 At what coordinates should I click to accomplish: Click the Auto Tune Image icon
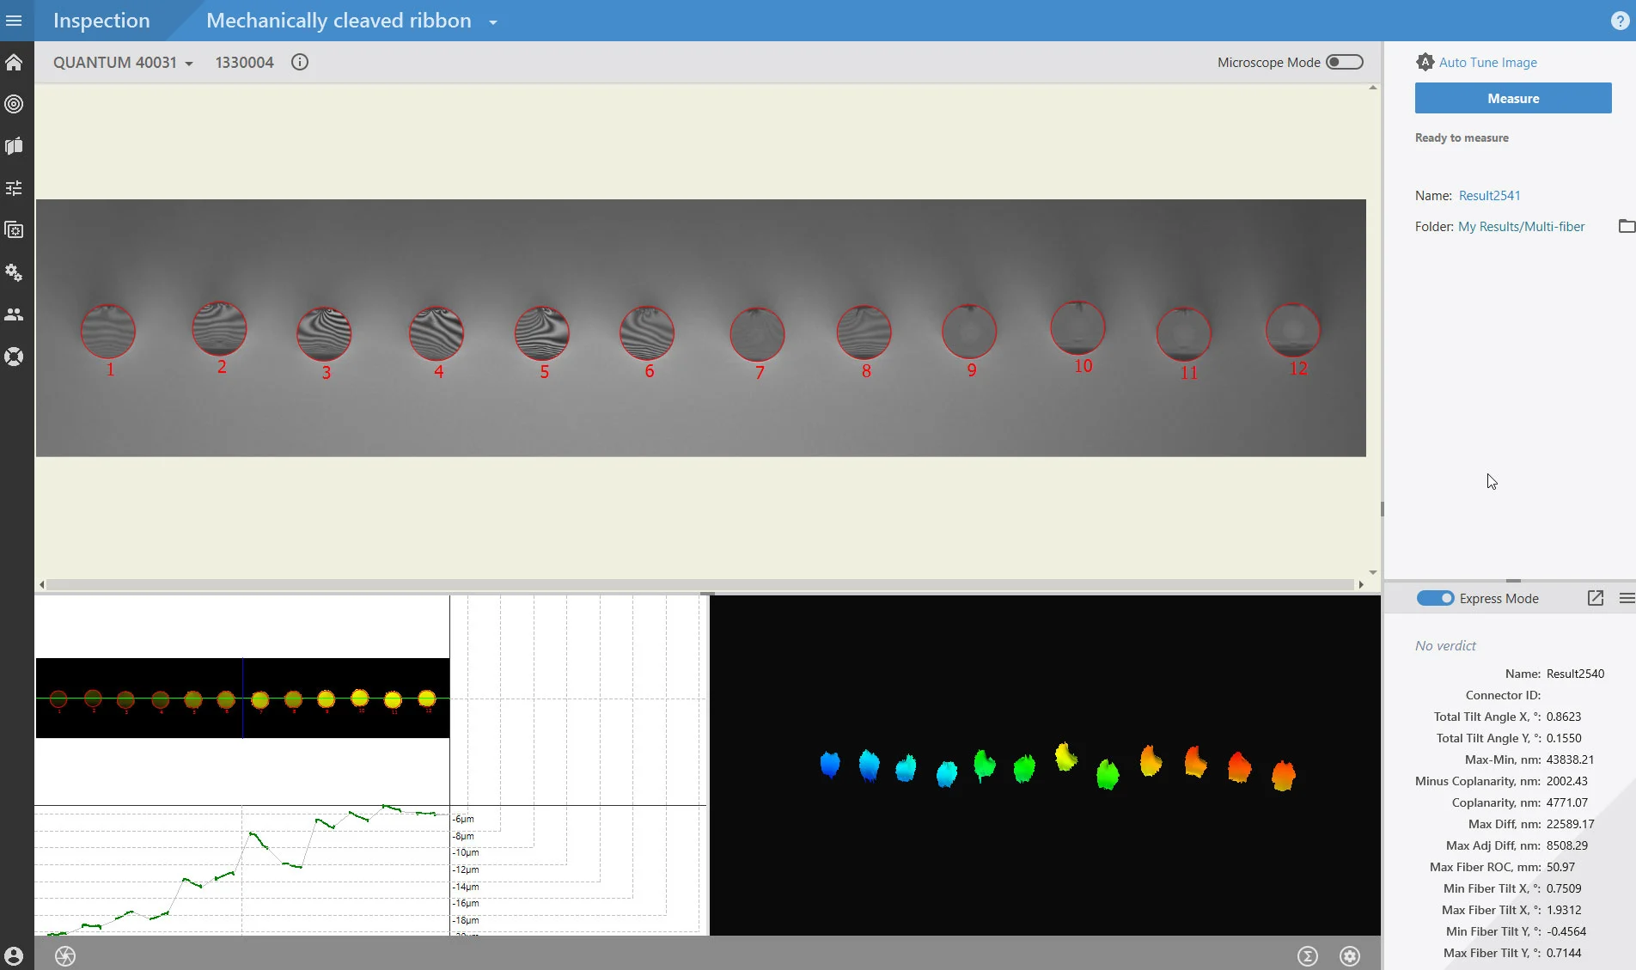point(1425,62)
